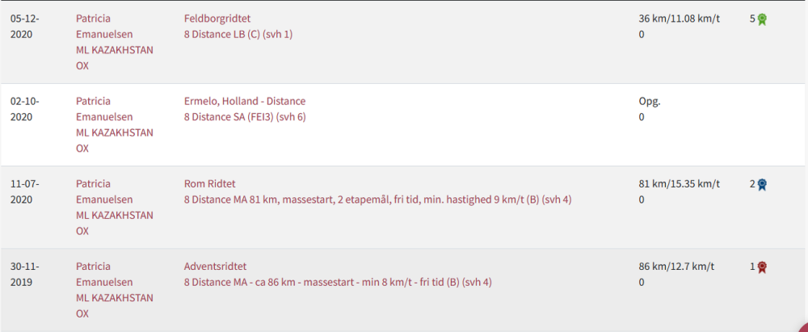Open horse ML KAZAKHSTAN OX in the Adventsridtet row

(x=115, y=305)
